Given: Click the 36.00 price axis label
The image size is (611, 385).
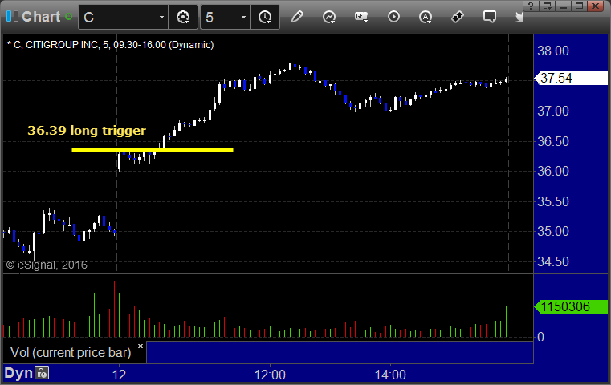Looking at the screenshot, I should 553,172.
